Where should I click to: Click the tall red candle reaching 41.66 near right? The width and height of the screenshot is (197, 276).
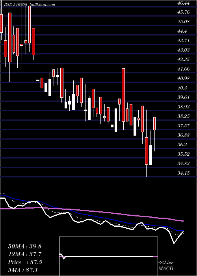click(123, 95)
